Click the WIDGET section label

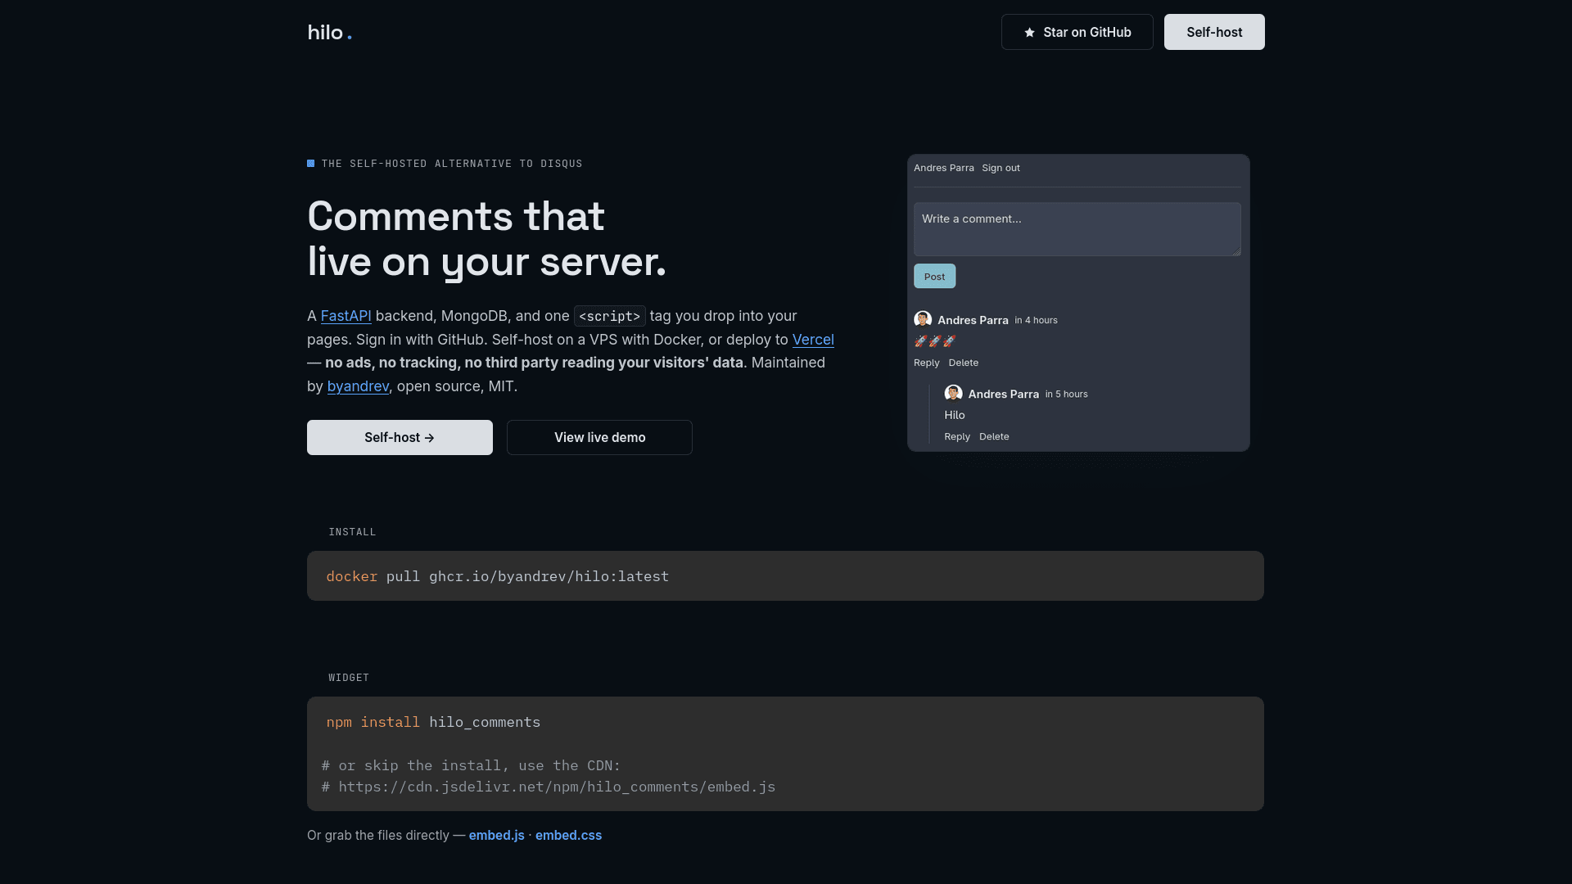[349, 678]
